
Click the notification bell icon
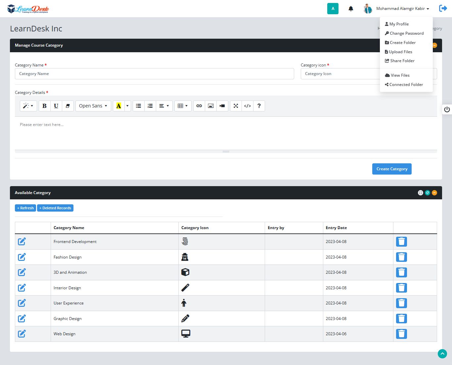coord(351,9)
